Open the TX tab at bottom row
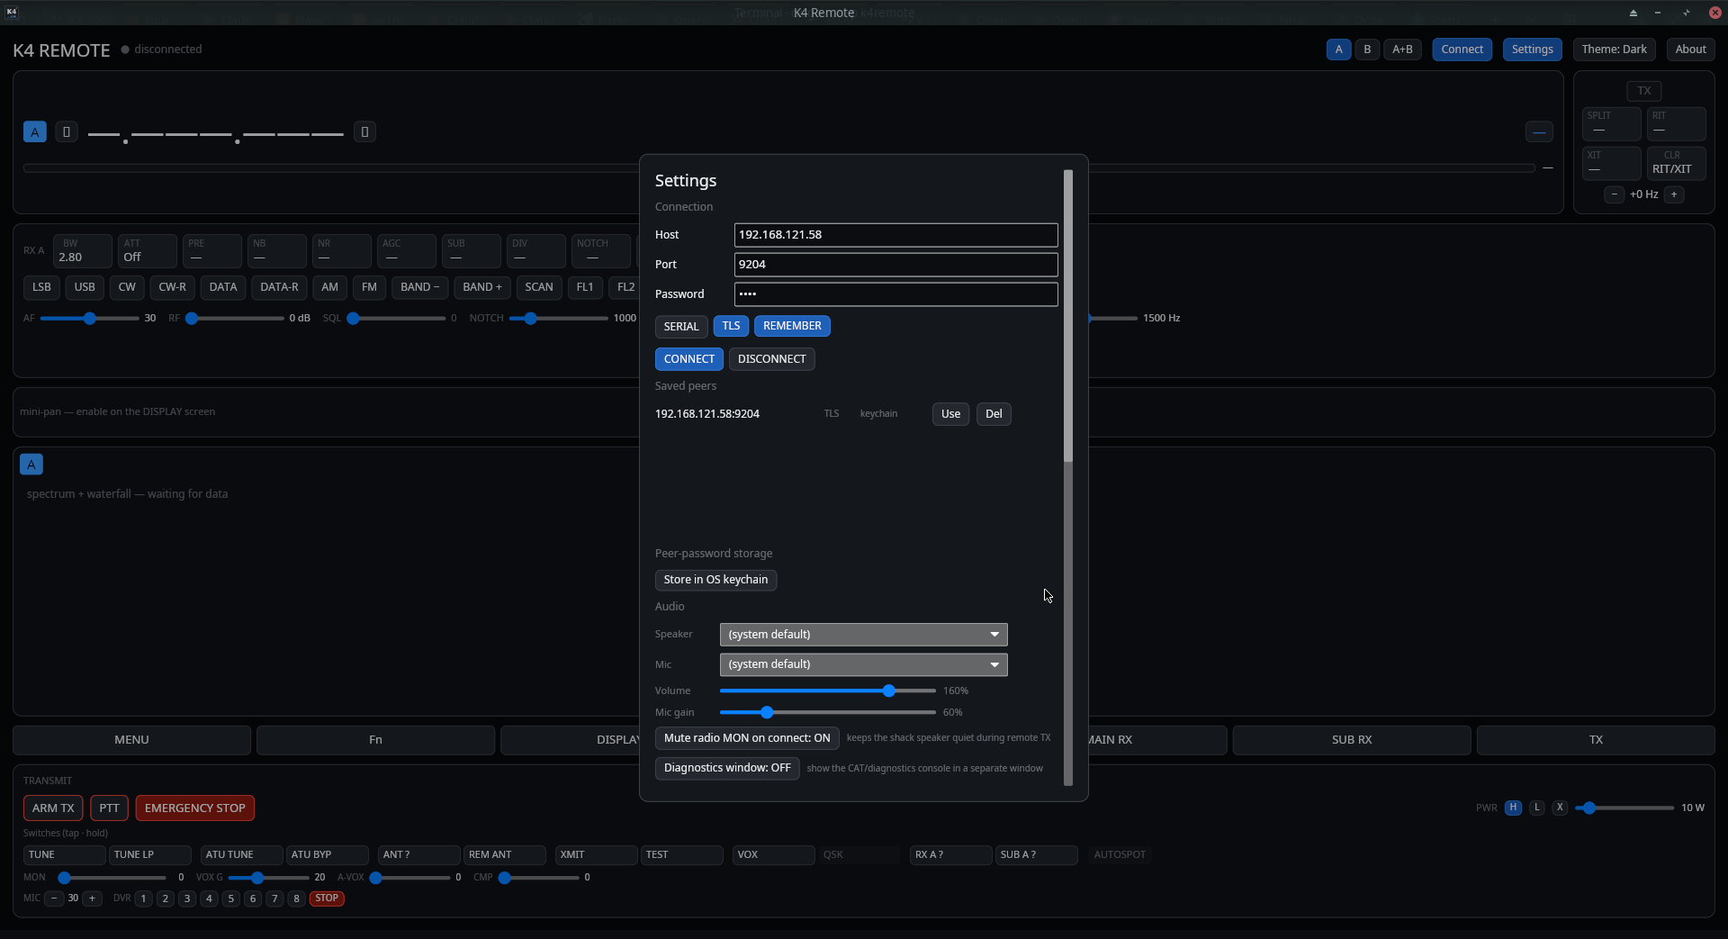 tap(1596, 740)
